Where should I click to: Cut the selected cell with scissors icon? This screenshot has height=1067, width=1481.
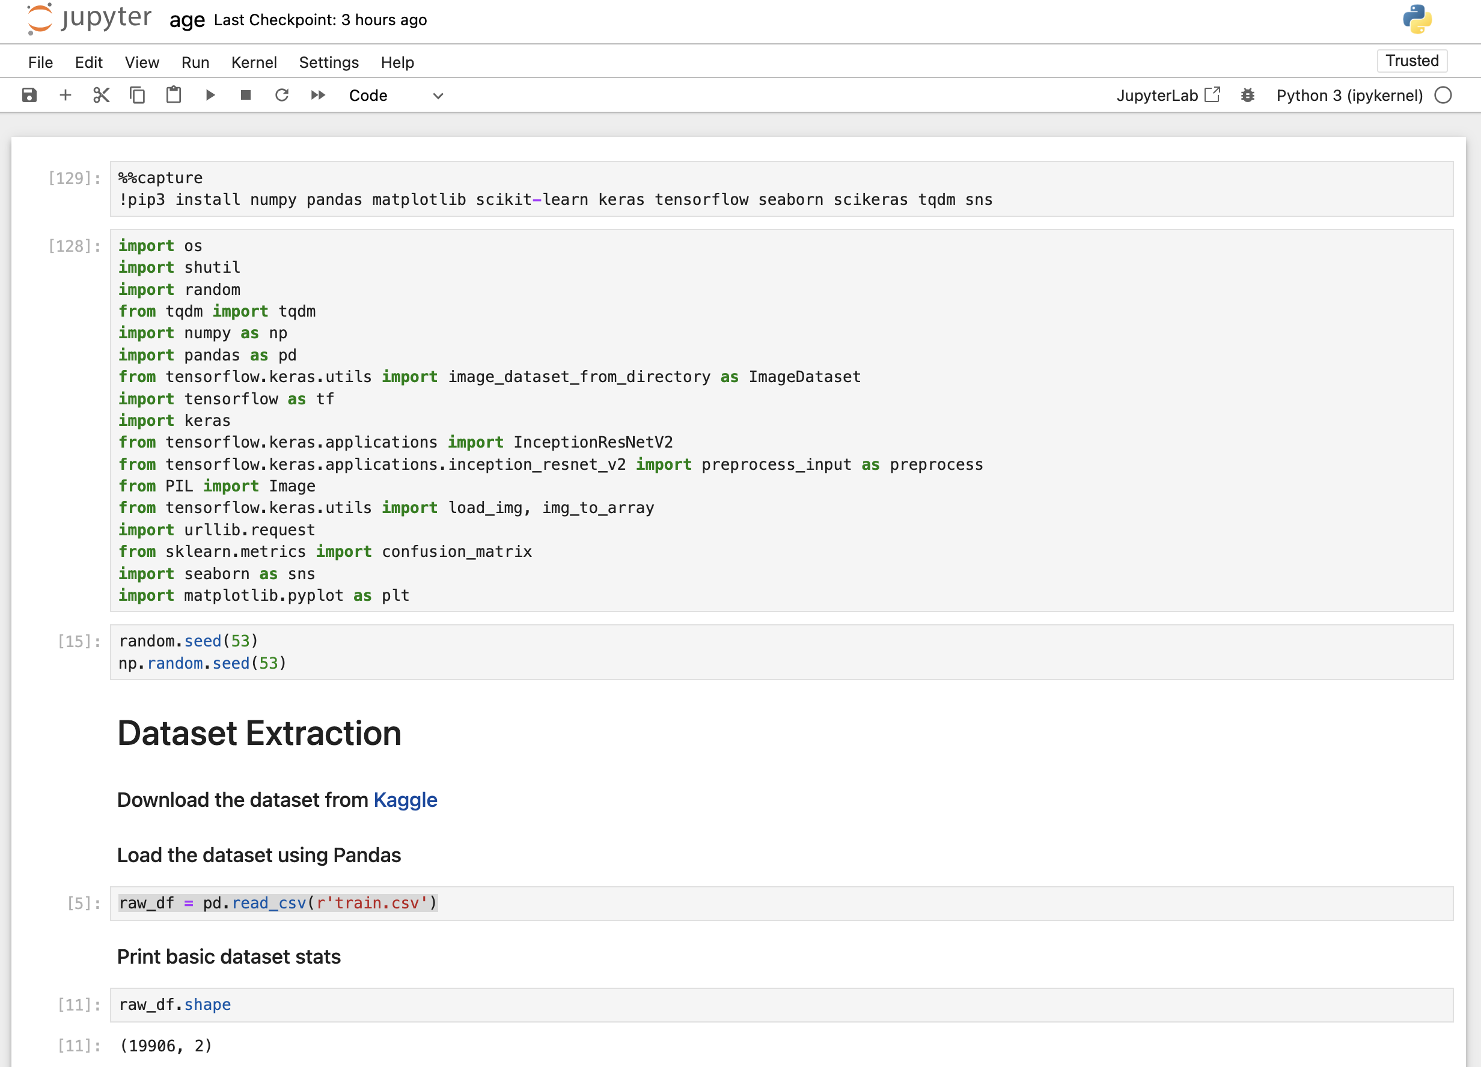[x=101, y=96]
